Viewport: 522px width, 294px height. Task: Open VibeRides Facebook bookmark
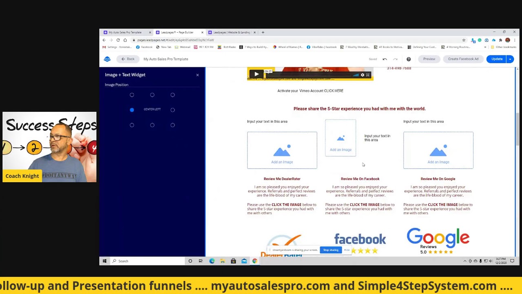[321, 47]
